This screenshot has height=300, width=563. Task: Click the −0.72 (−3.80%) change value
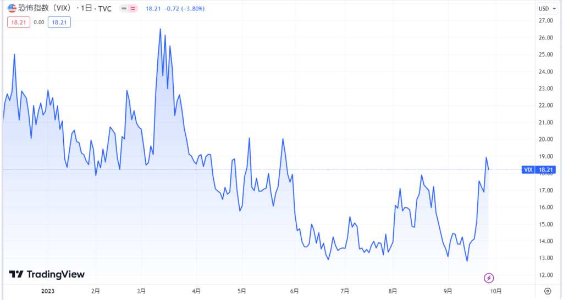184,9
